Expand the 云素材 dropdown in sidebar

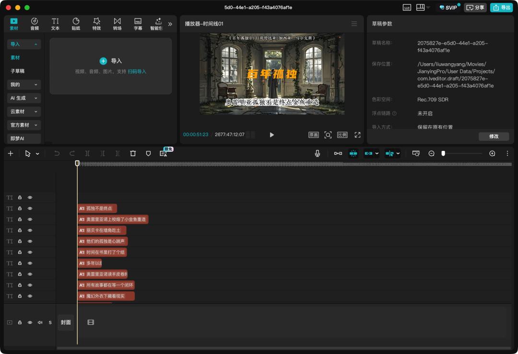pos(24,112)
